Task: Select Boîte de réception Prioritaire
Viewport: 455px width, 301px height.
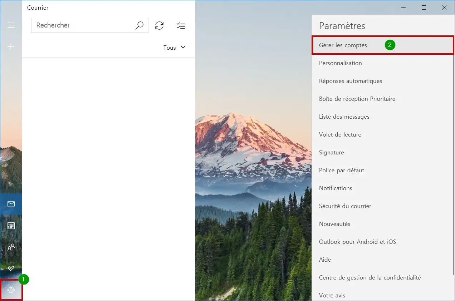Action: click(x=357, y=99)
